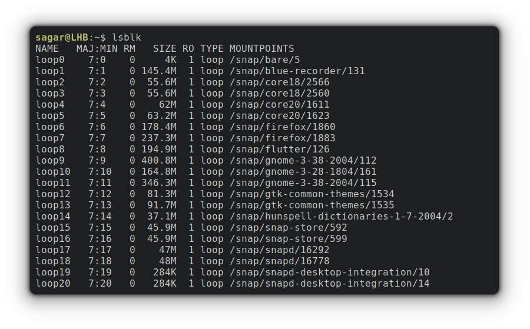The image size is (530, 329).
Task: Select the loop0 device name
Action: pos(50,60)
